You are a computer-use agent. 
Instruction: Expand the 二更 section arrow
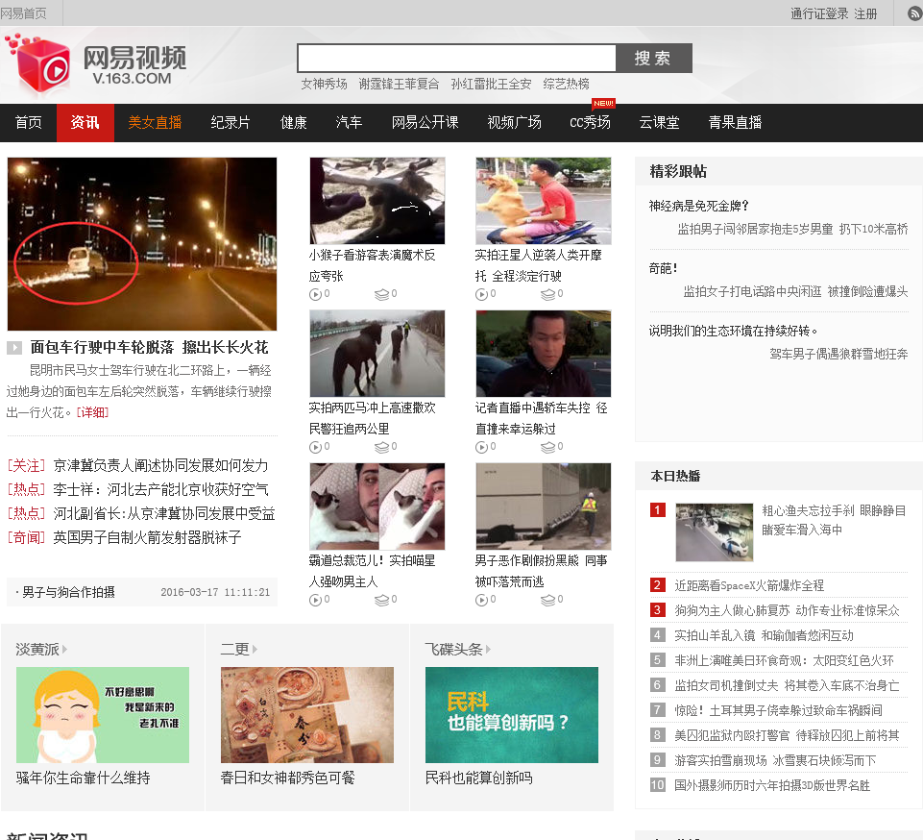pos(255,649)
